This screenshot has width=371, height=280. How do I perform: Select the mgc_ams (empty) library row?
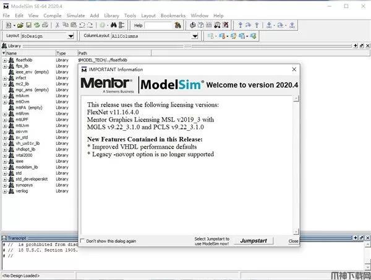pos(32,90)
